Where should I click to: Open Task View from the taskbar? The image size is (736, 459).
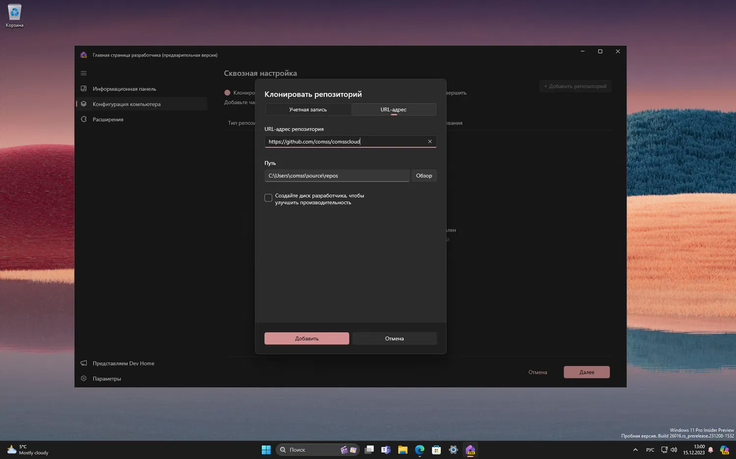coord(369,450)
